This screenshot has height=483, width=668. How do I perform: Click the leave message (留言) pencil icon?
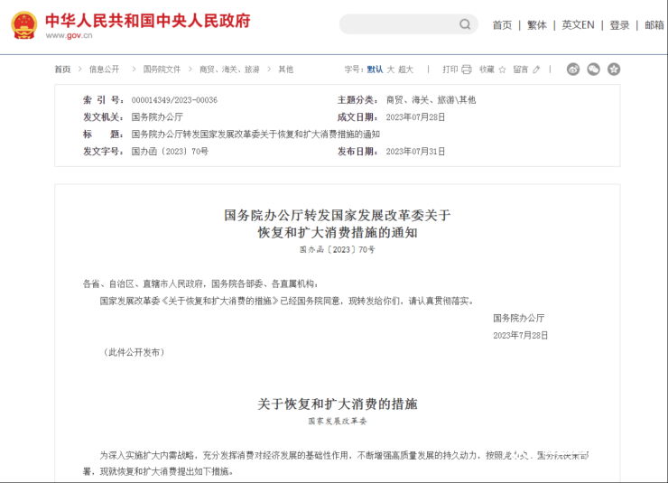pyautogui.click(x=536, y=70)
